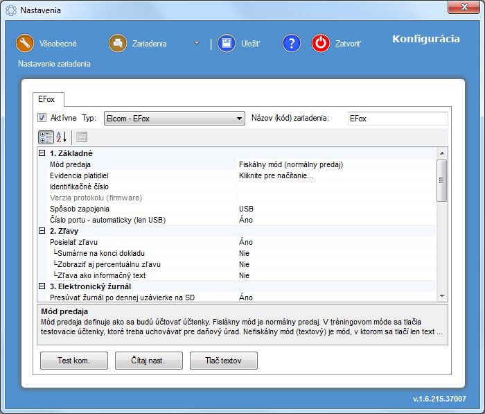Viewport: 485px width, 414px height.
Task: Collapse the 2. Zľavy section
Action: [x=42, y=231]
